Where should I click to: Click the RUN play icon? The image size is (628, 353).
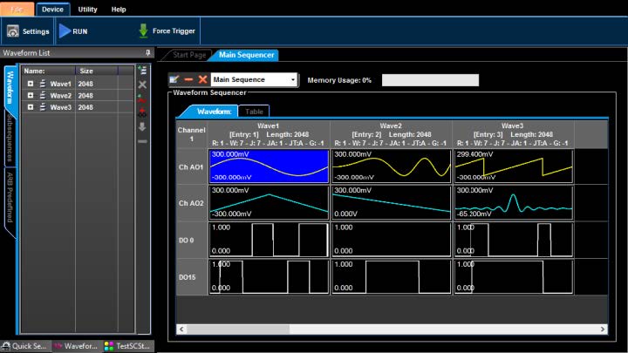point(65,31)
